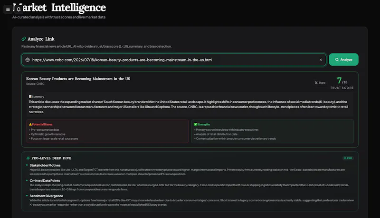The width and height of the screenshot is (380, 218).
Task: Click the warning icon by Potential Biases
Action: 30,124
